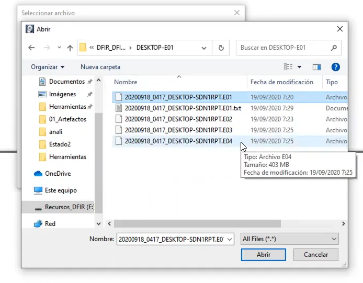Viewport: 363px width, 283px height.
Task: Open 01_Artefactos folder in sidebar
Action: tap(67, 119)
